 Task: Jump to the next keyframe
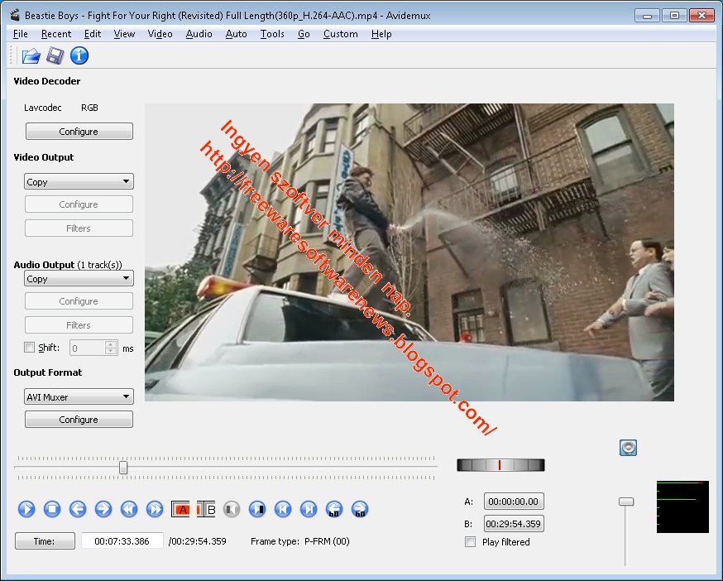[x=155, y=509]
